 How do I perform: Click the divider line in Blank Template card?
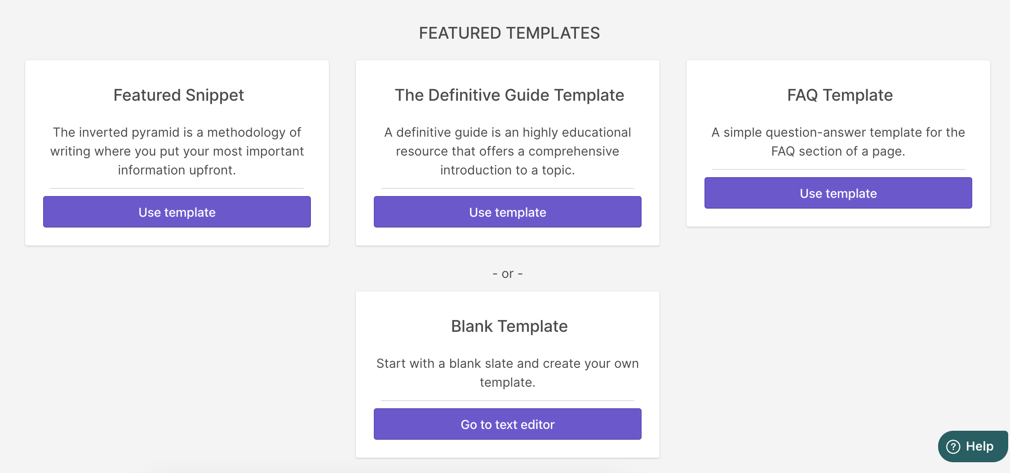click(x=508, y=400)
